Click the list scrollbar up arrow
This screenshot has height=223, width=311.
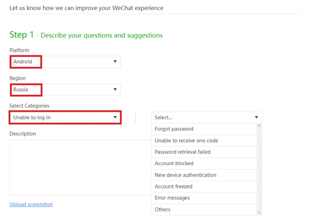[259, 126]
